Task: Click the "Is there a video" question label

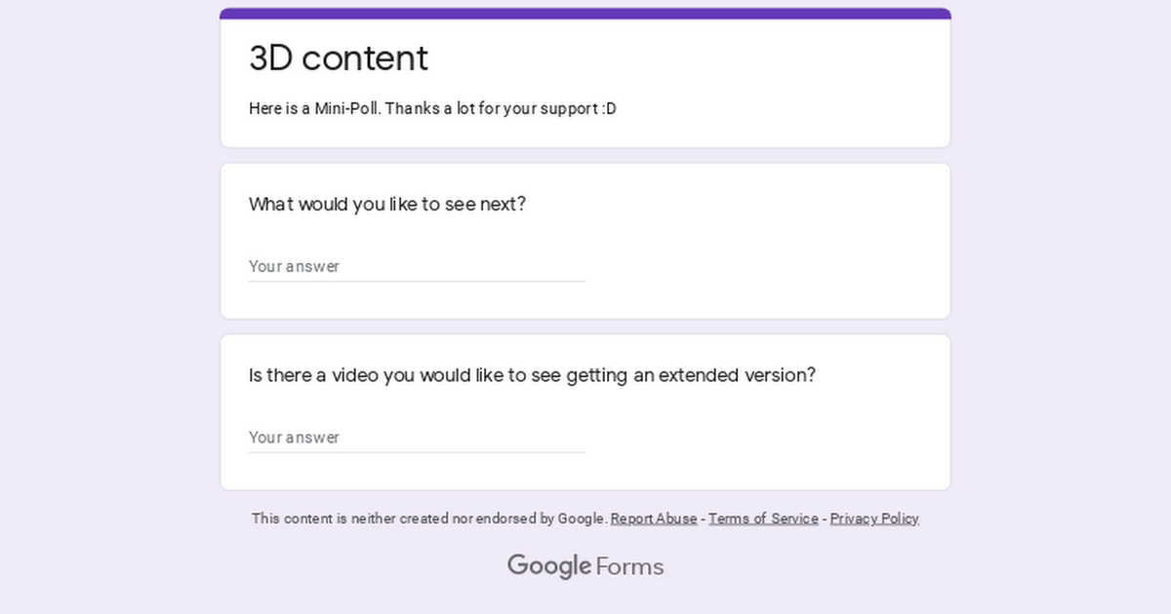Action: 314,375
